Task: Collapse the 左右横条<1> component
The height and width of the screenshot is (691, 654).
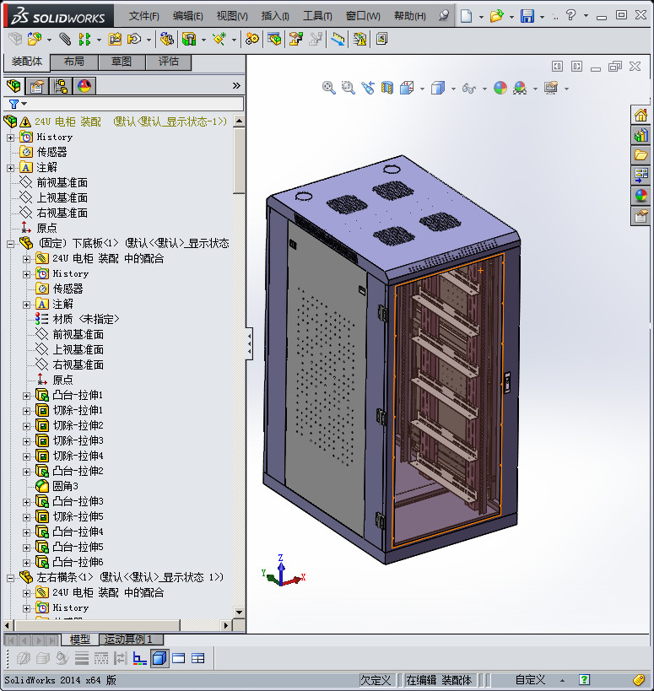Action: pyautogui.click(x=11, y=578)
